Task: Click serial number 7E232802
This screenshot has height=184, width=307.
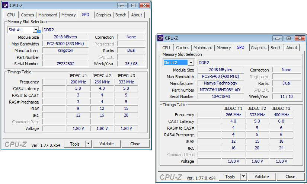Action: [x=65, y=64]
